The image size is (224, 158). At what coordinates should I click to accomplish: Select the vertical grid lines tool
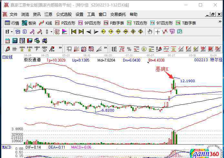click(15, 49)
